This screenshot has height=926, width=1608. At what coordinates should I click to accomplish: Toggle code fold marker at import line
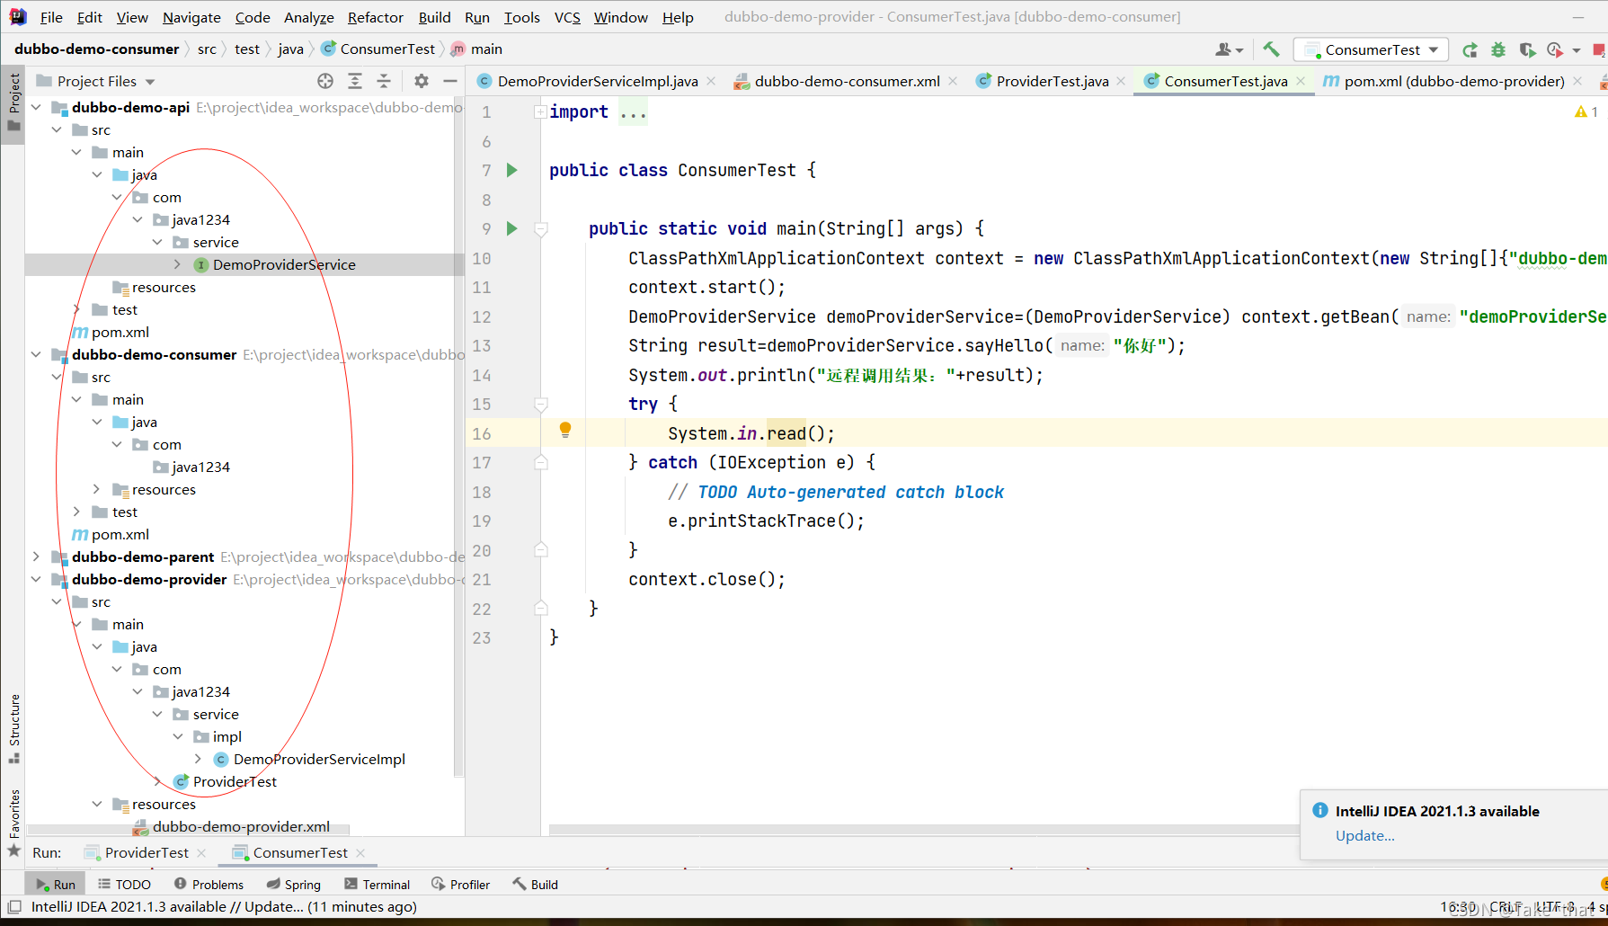tap(540, 111)
